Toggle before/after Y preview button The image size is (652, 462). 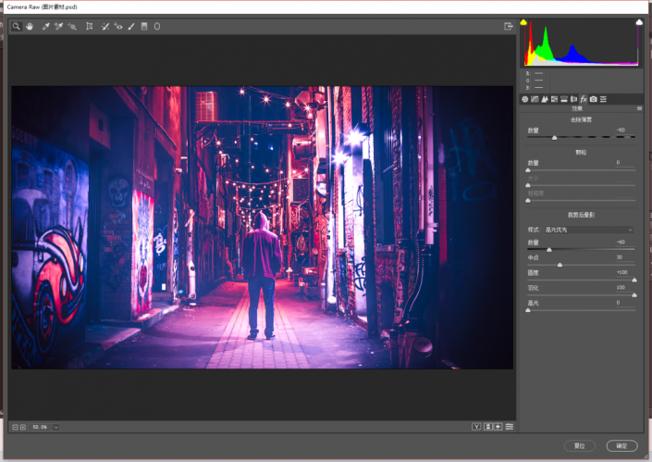click(476, 427)
